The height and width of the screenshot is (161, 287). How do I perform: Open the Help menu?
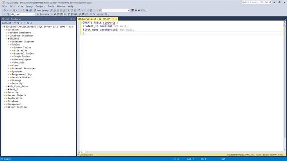pyautogui.click(x=70, y=6)
